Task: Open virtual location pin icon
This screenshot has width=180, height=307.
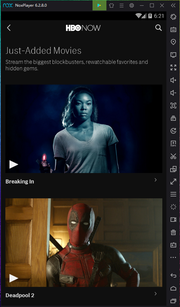Action: 173,42
